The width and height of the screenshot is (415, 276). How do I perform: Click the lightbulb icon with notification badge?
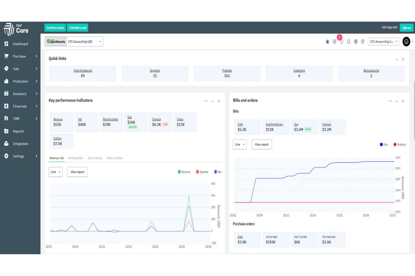(x=342, y=41)
